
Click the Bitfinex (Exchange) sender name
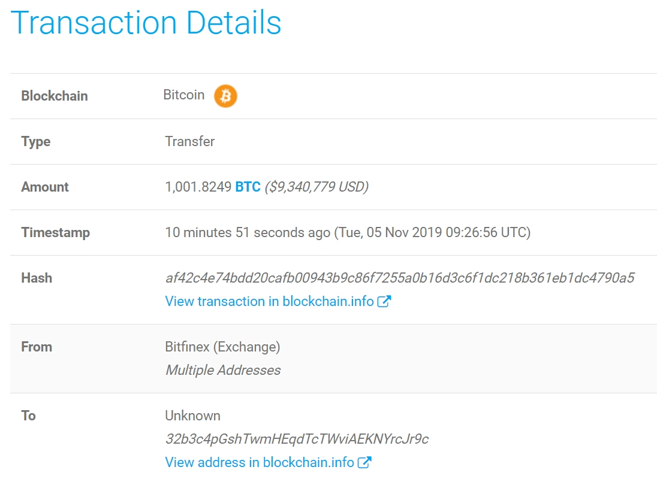coord(222,347)
